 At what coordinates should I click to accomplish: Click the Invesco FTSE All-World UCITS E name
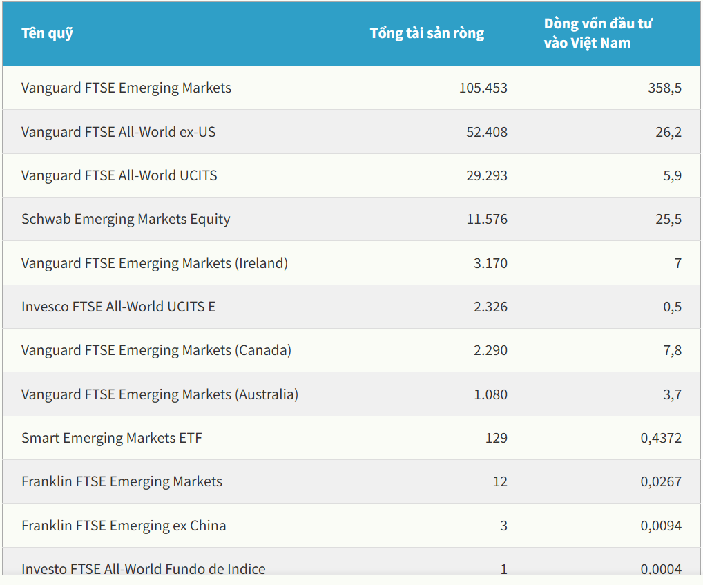[118, 307]
